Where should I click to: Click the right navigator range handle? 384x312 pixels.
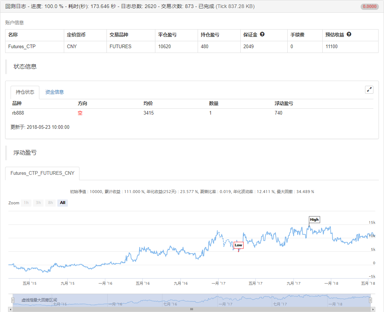(x=370, y=300)
